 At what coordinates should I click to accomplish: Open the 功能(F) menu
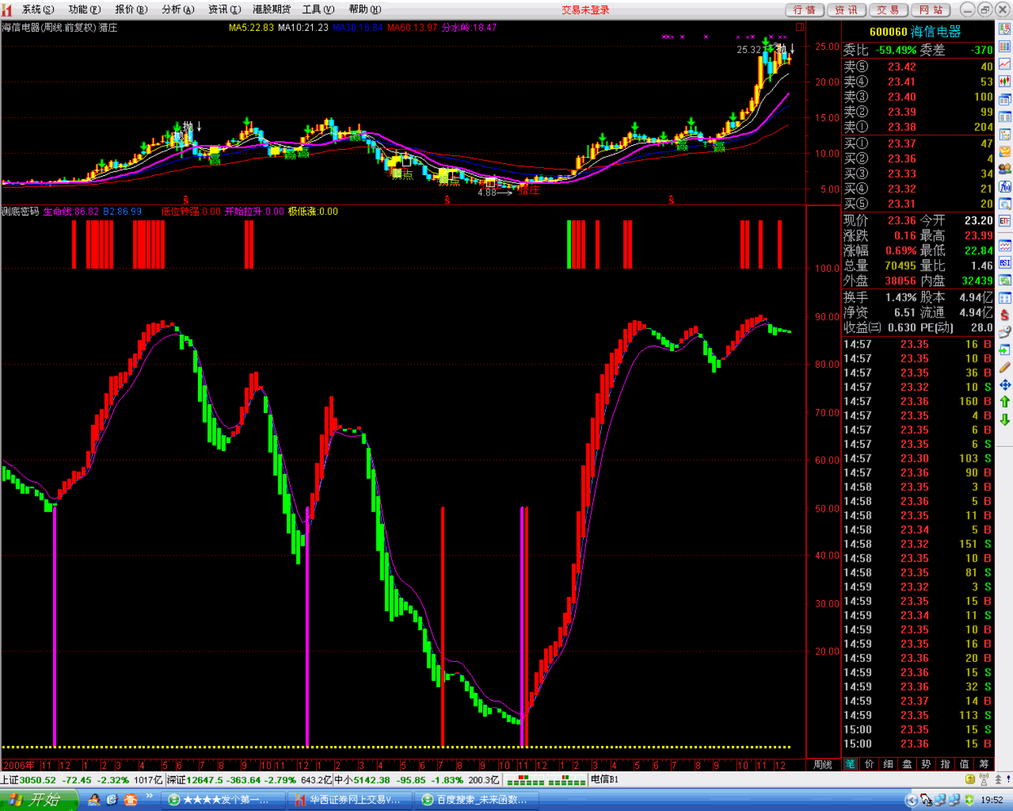pyautogui.click(x=85, y=9)
